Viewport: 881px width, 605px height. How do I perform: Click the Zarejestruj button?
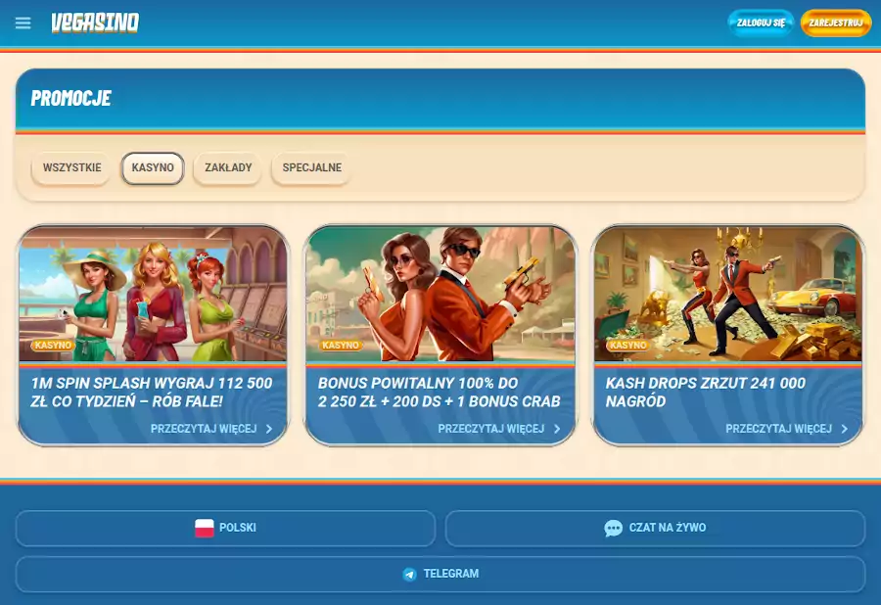(x=835, y=23)
